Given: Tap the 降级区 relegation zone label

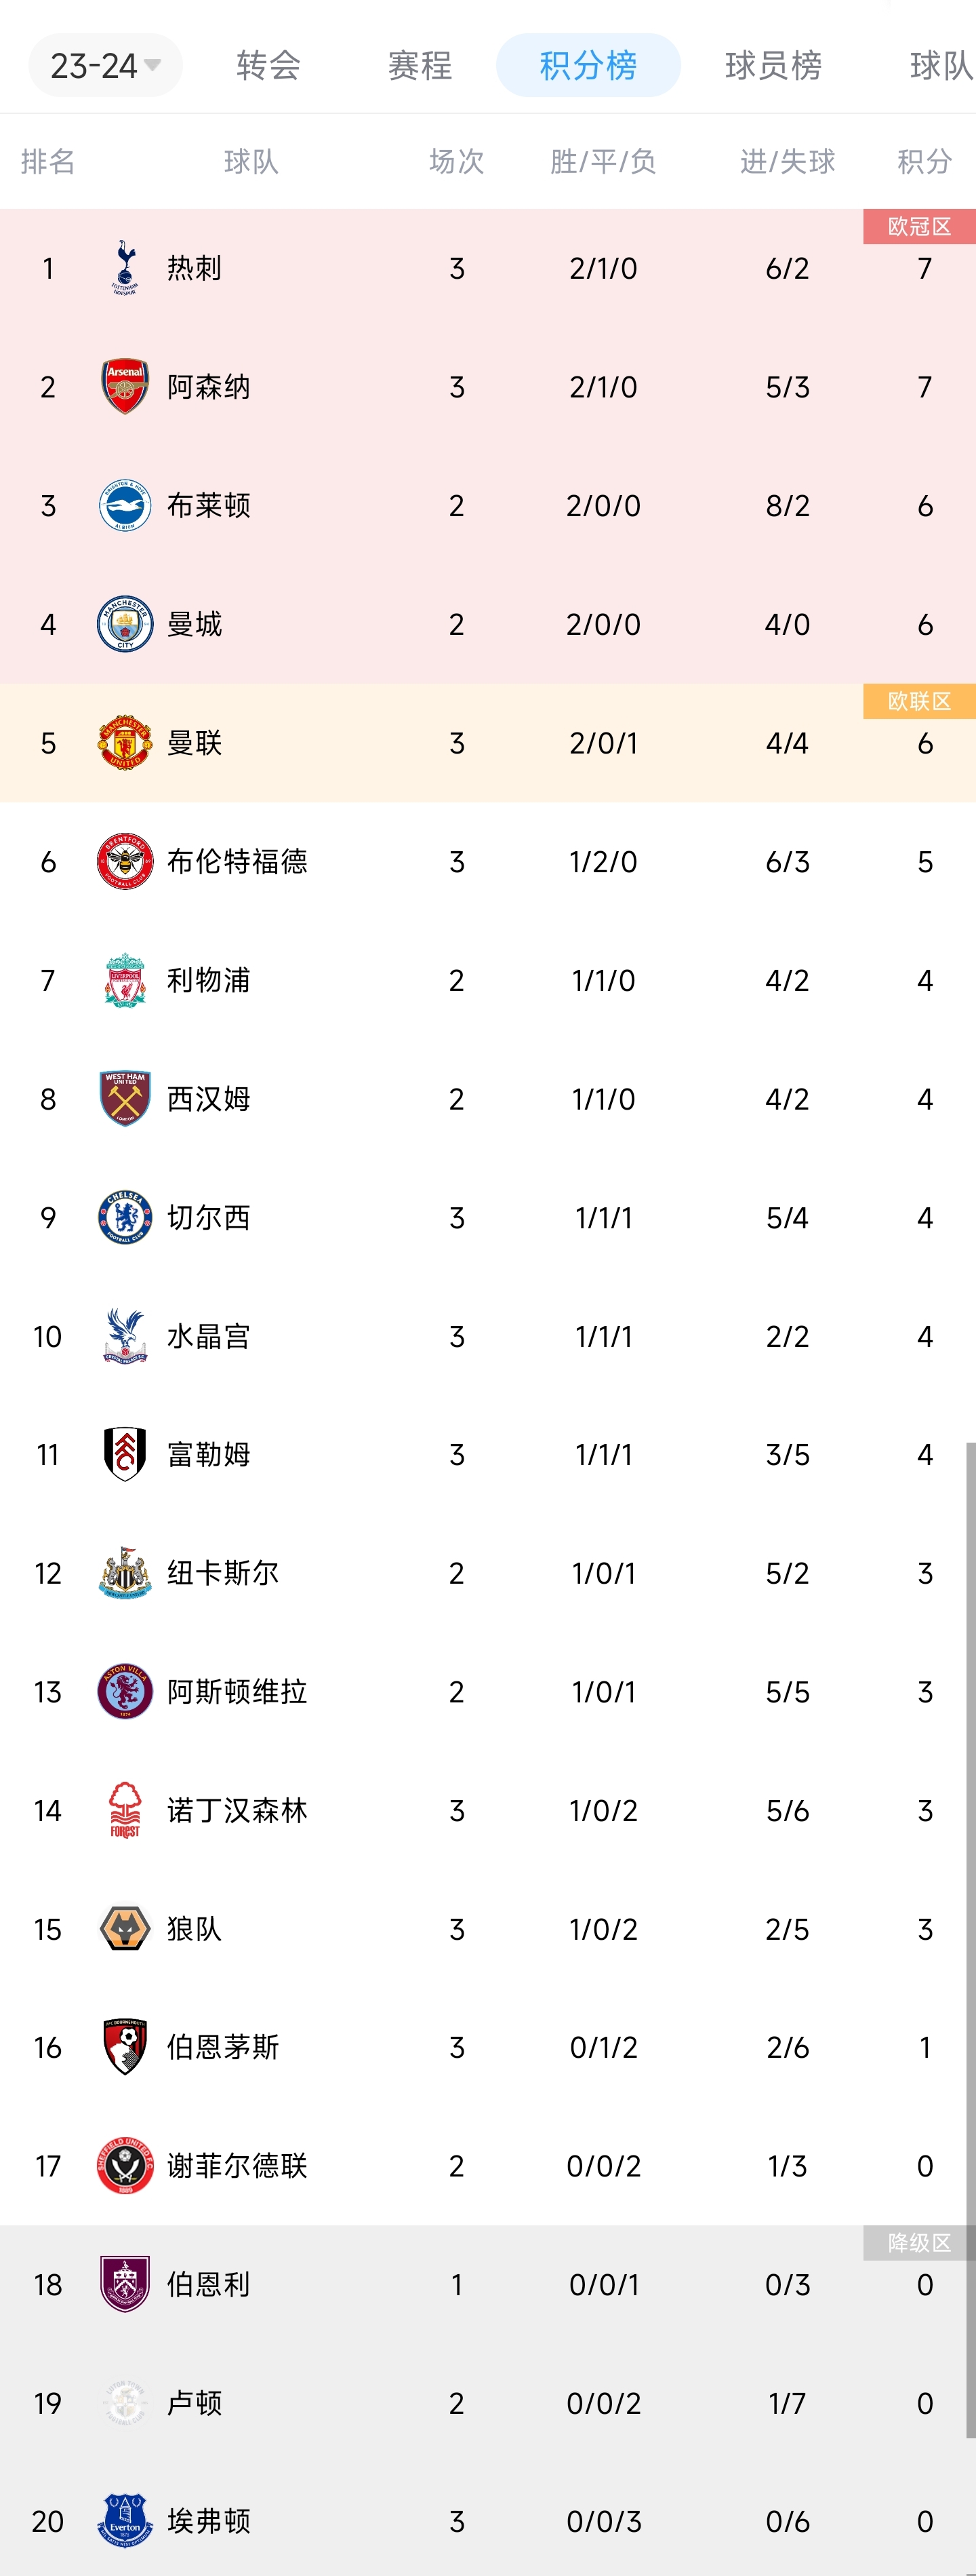Looking at the screenshot, I should [919, 2243].
